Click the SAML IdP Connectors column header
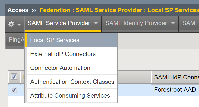Image resolution: width=199 pixels, height=107 pixels. coord(175,77)
